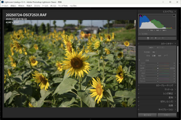Click the 前の設定 button

click(147, 115)
